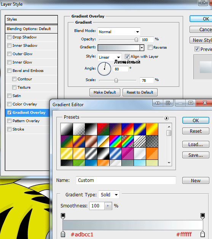Click the New gradient button
Viewport: 212px width, 239px height.
point(196,180)
